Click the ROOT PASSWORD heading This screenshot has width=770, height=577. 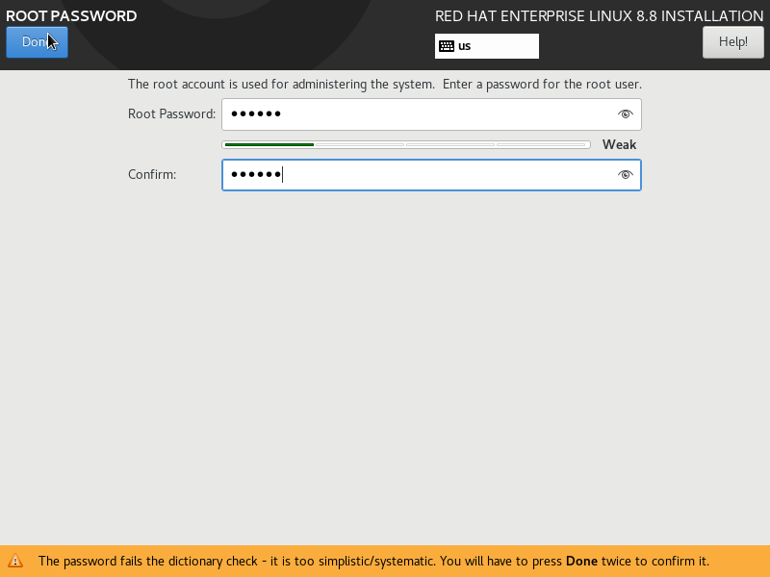71,16
